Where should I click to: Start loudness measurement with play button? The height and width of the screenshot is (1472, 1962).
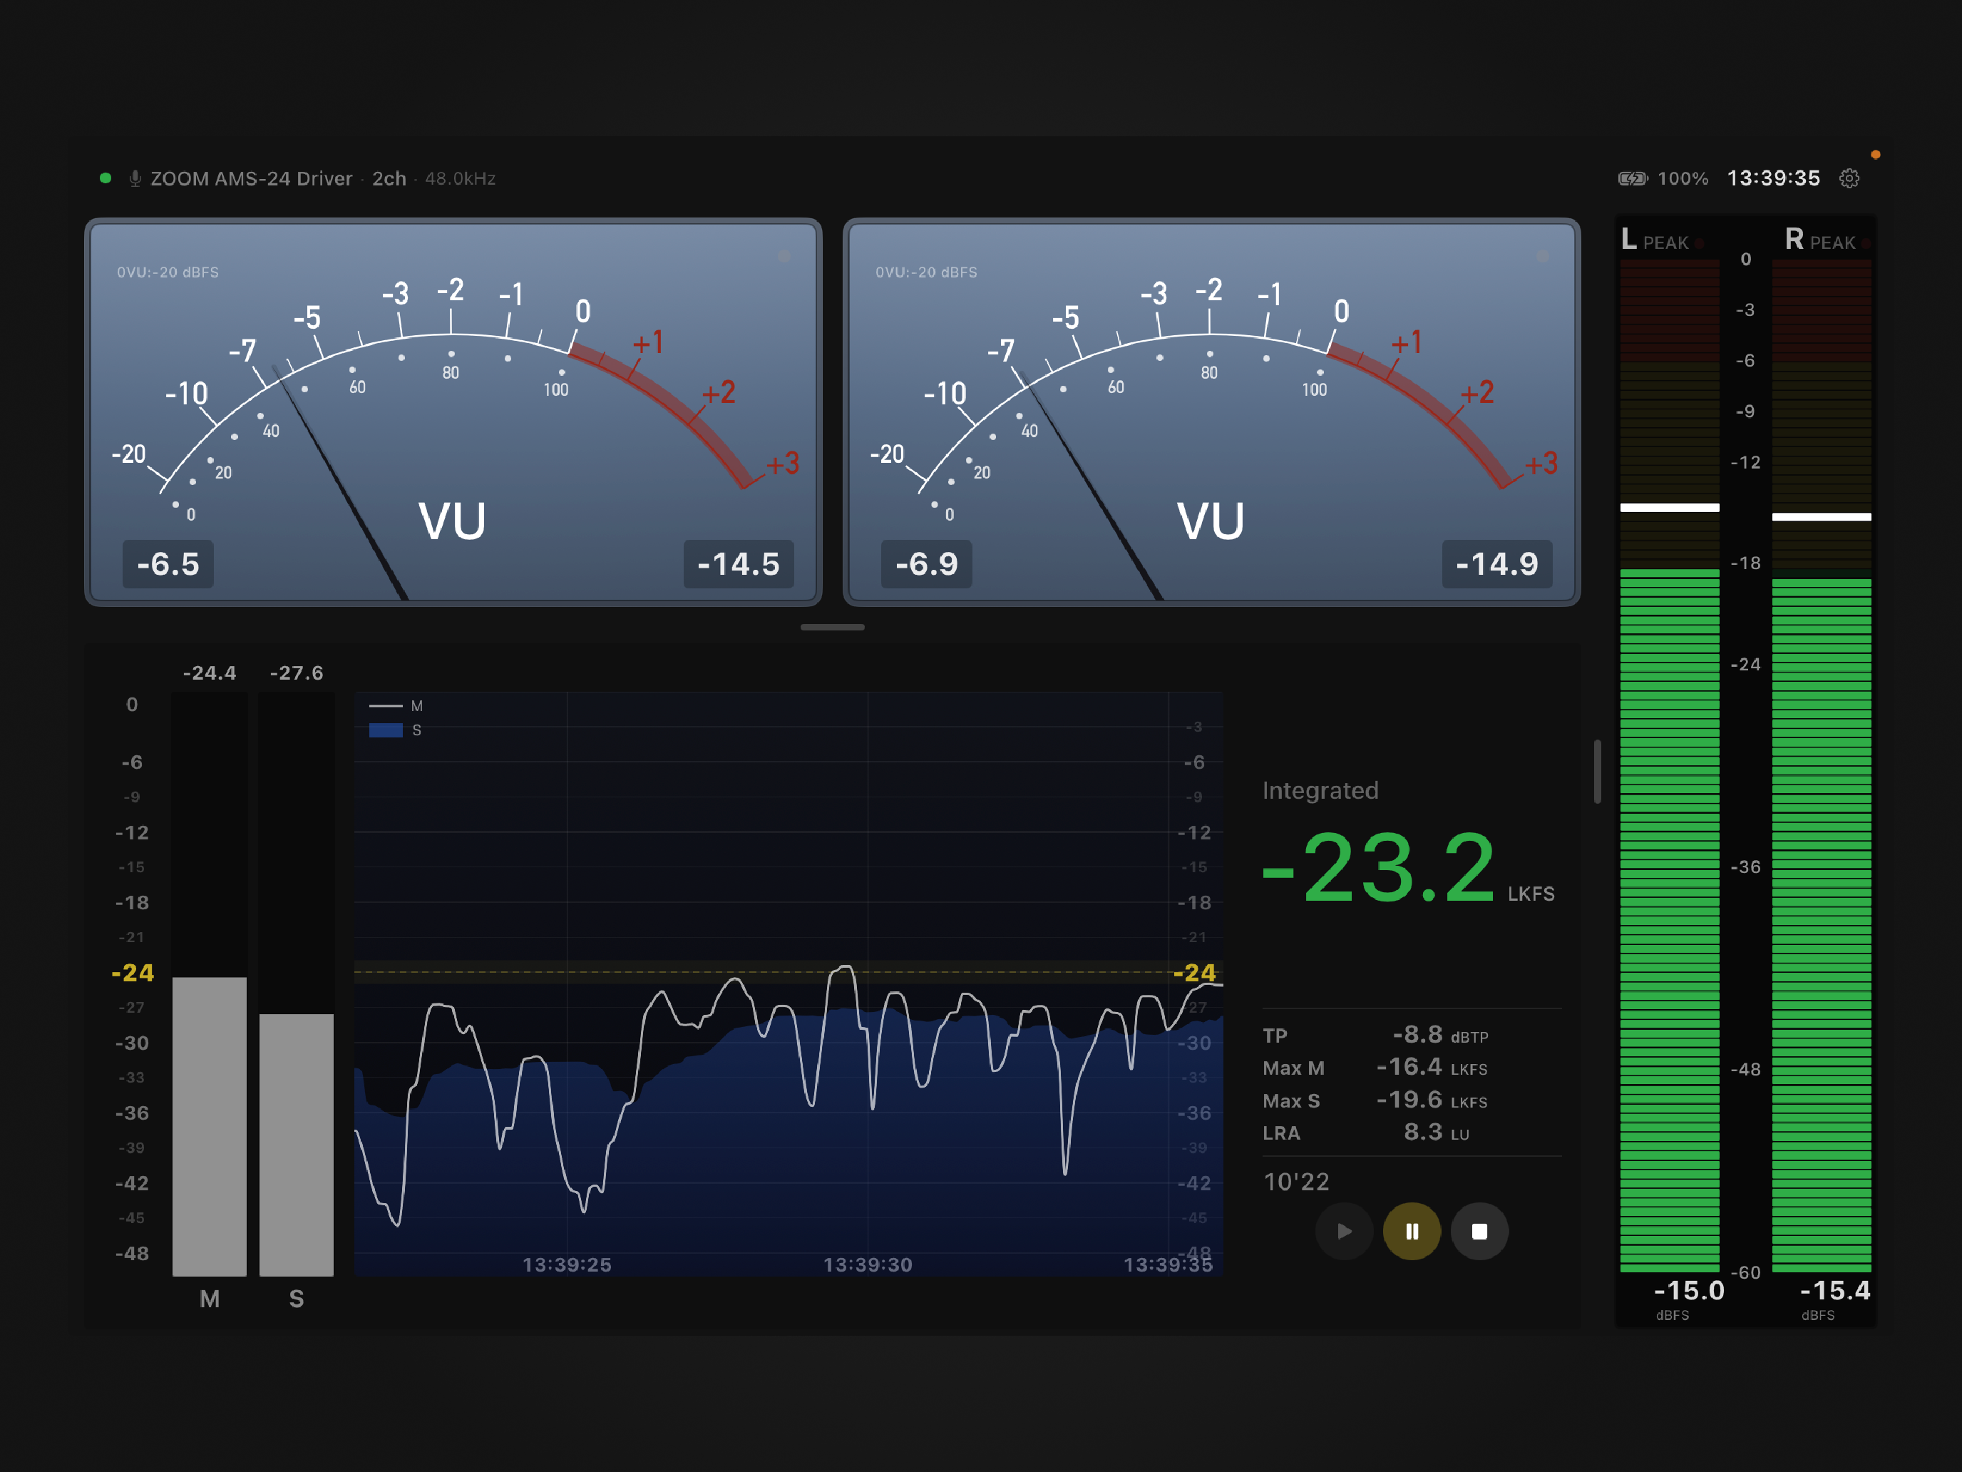1344,1231
